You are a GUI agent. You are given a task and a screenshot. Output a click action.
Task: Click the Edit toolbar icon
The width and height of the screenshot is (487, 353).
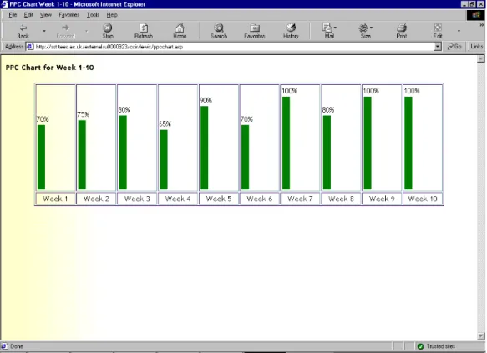tap(438, 28)
